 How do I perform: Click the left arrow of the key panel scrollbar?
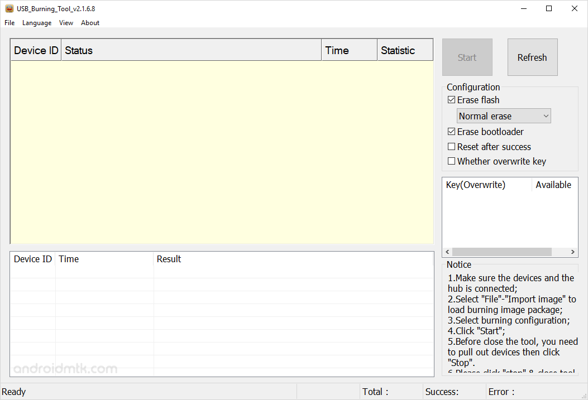(447, 252)
